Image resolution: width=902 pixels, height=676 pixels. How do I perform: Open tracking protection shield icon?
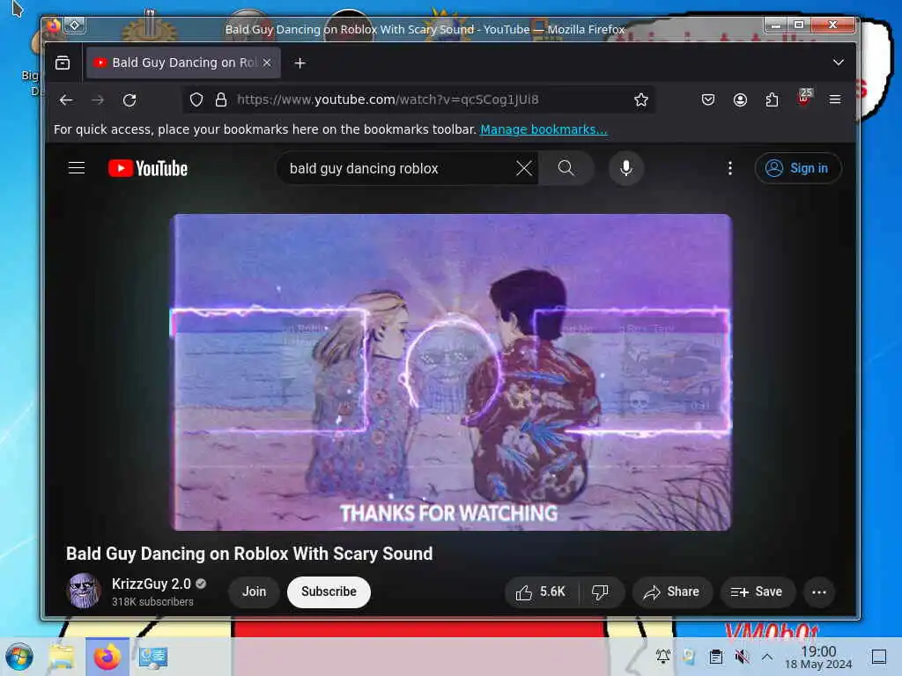(x=196, y=100)
